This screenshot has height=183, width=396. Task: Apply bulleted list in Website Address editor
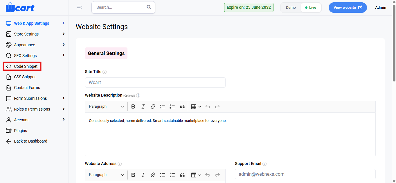tap(163, 175)
